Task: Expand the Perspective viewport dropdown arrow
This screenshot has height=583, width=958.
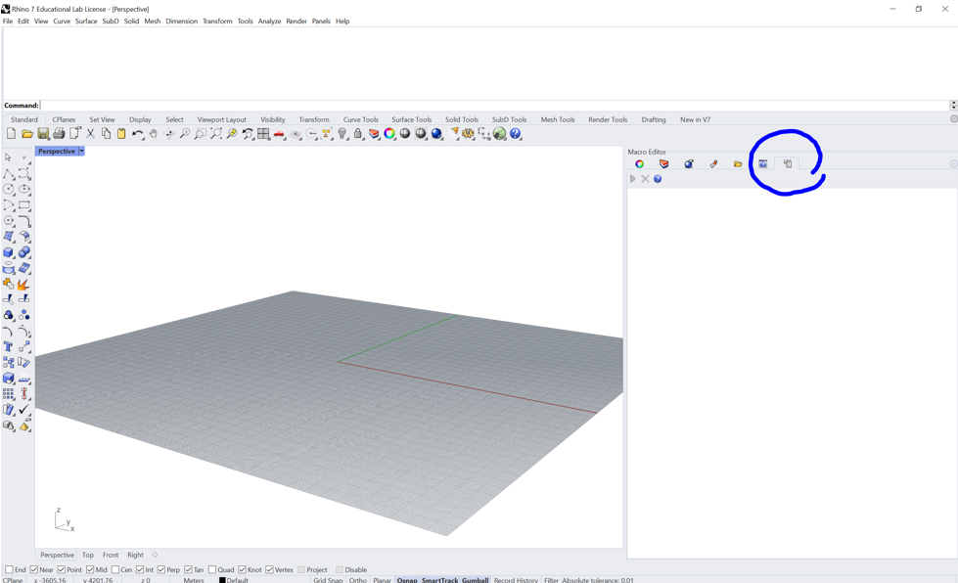Action: coord(81,152)
